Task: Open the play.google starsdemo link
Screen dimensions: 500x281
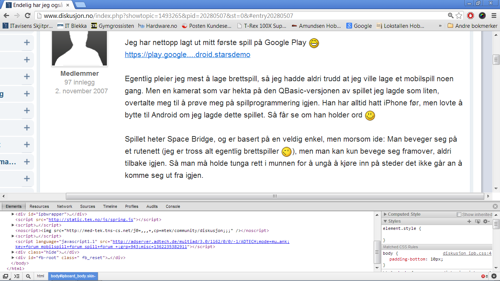Action: 187,55
